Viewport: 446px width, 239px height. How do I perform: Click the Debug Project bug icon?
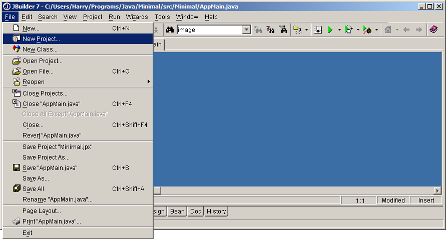pos(367,29)
